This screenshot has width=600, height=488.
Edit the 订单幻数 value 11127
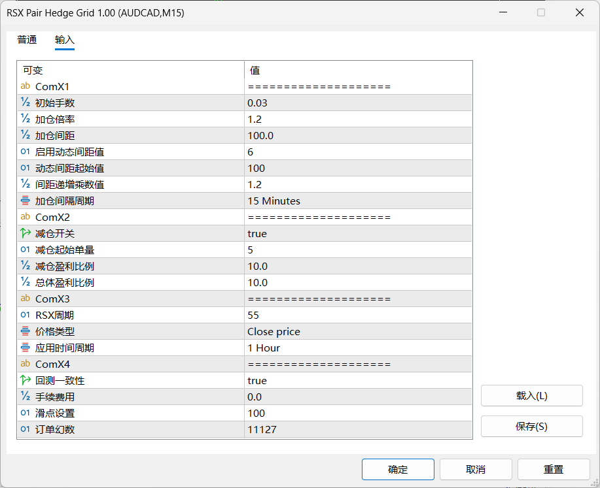358,430
